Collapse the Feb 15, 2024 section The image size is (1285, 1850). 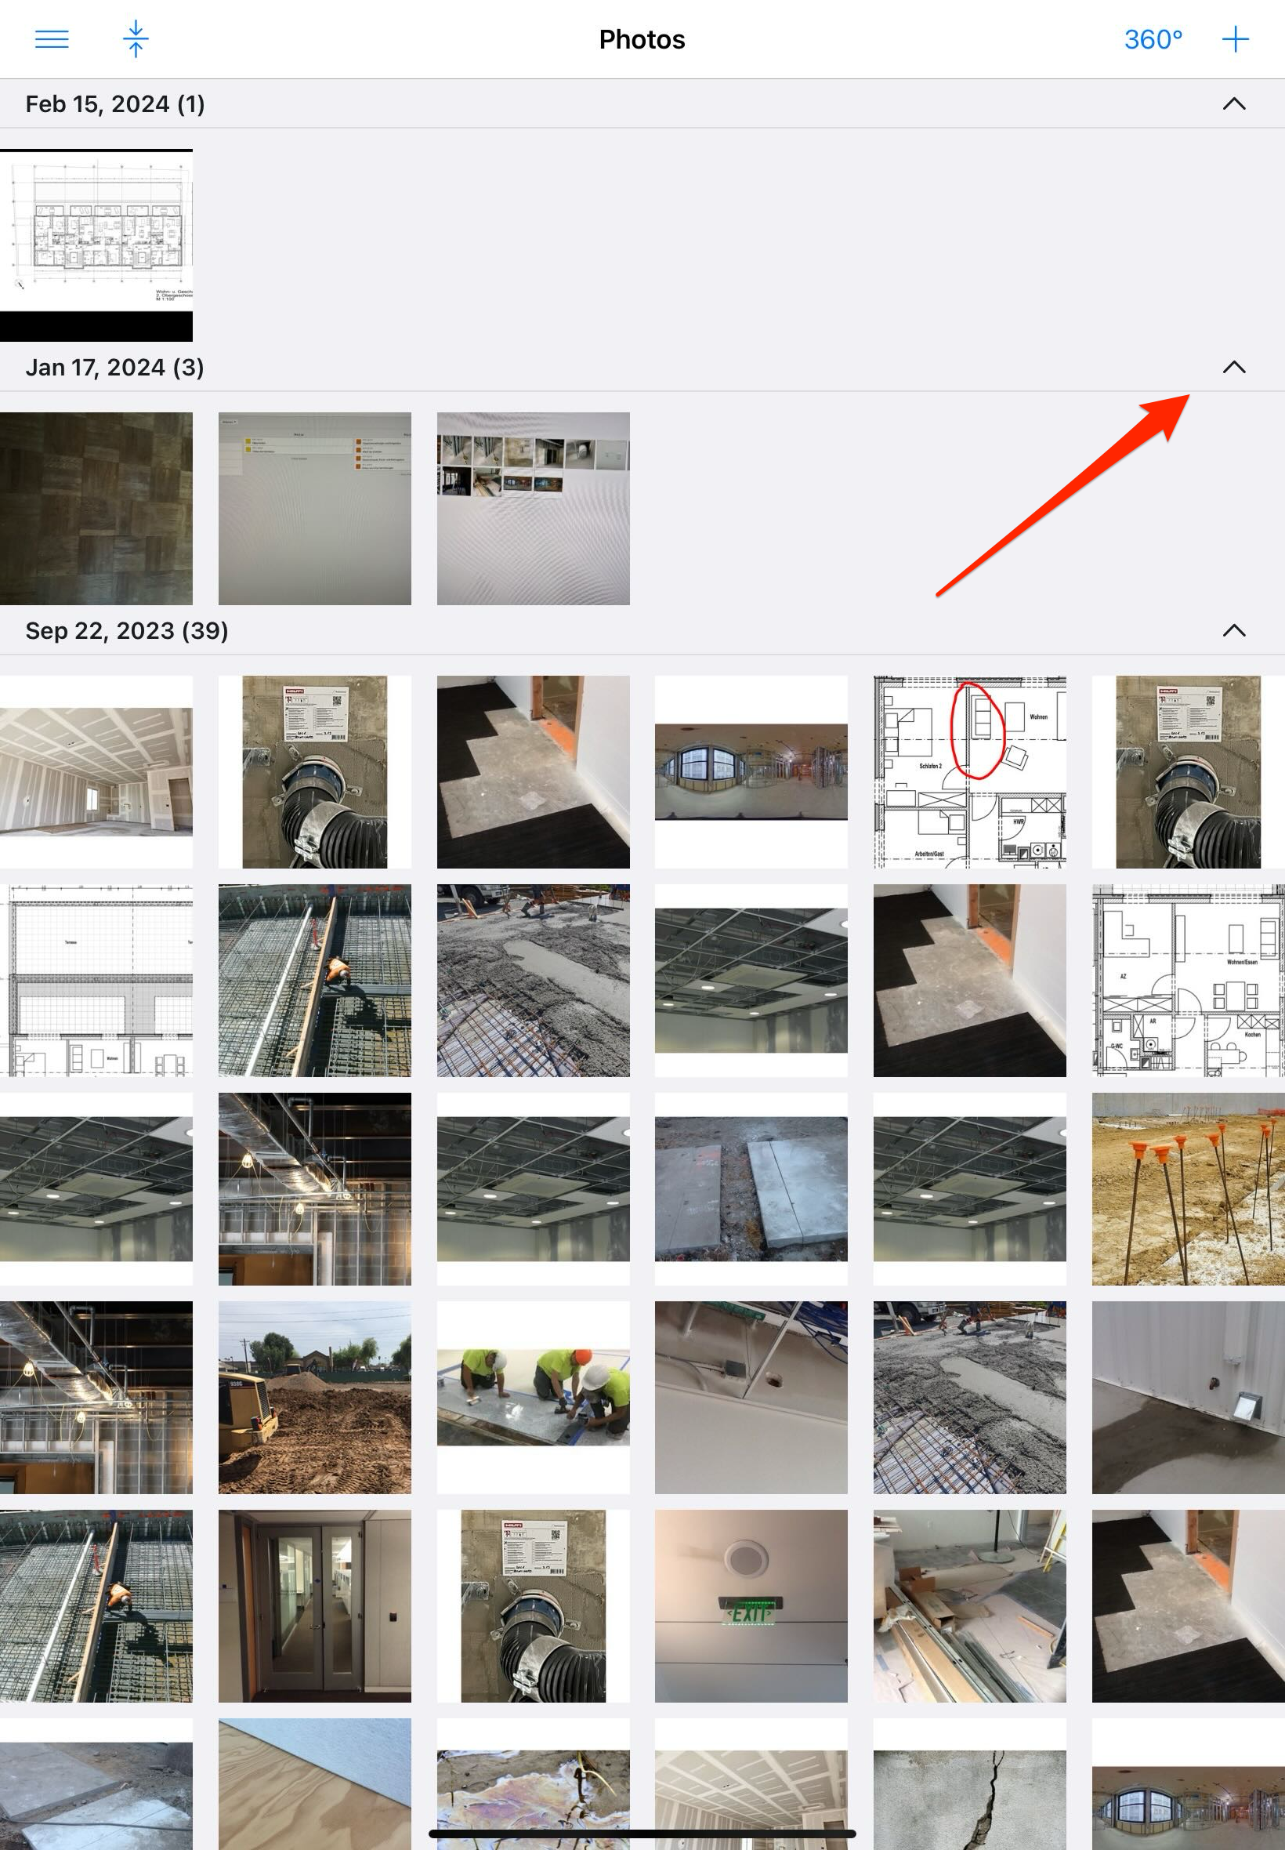click(1233, 104)
